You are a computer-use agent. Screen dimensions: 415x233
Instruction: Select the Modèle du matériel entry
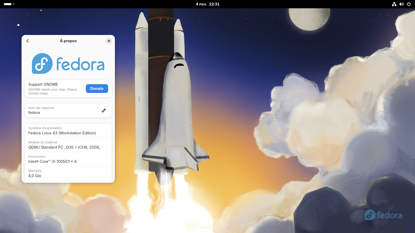coord(68,145)
